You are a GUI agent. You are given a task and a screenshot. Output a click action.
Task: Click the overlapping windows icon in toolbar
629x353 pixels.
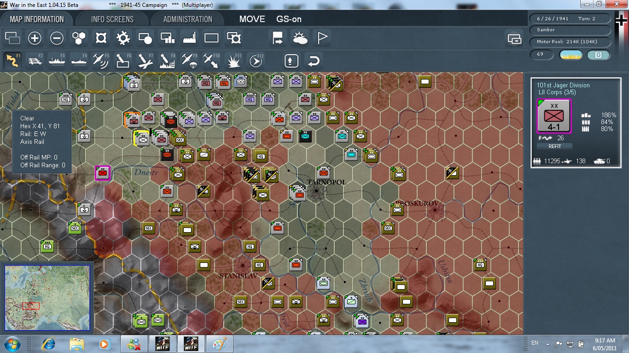pos(12,38)
